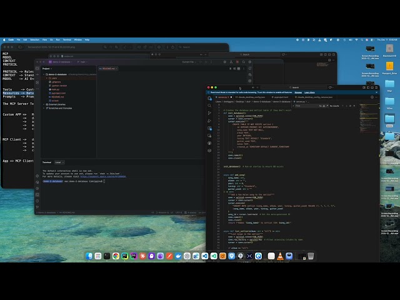Open Structure tool window in PyCharm sidebar
This screenshot has width=400, height=300.
click(37, 82)
